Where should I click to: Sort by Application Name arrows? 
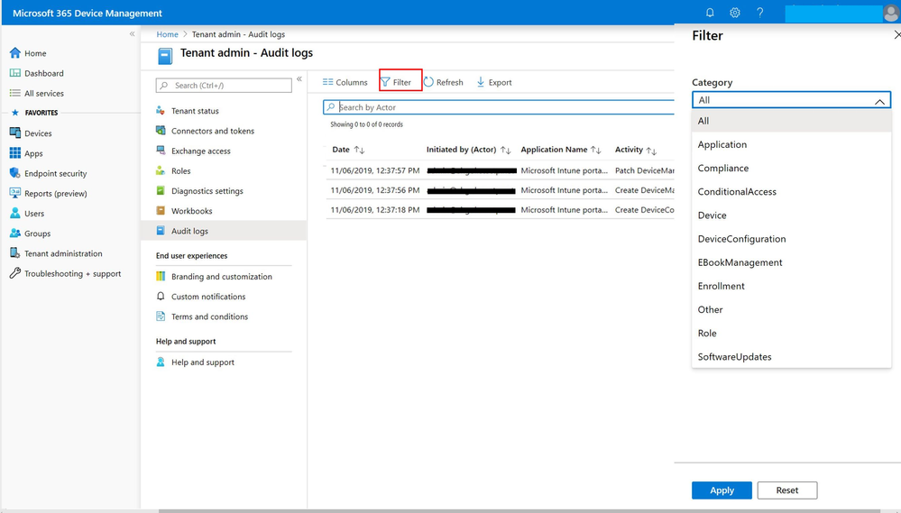click(x=596, y=150)
